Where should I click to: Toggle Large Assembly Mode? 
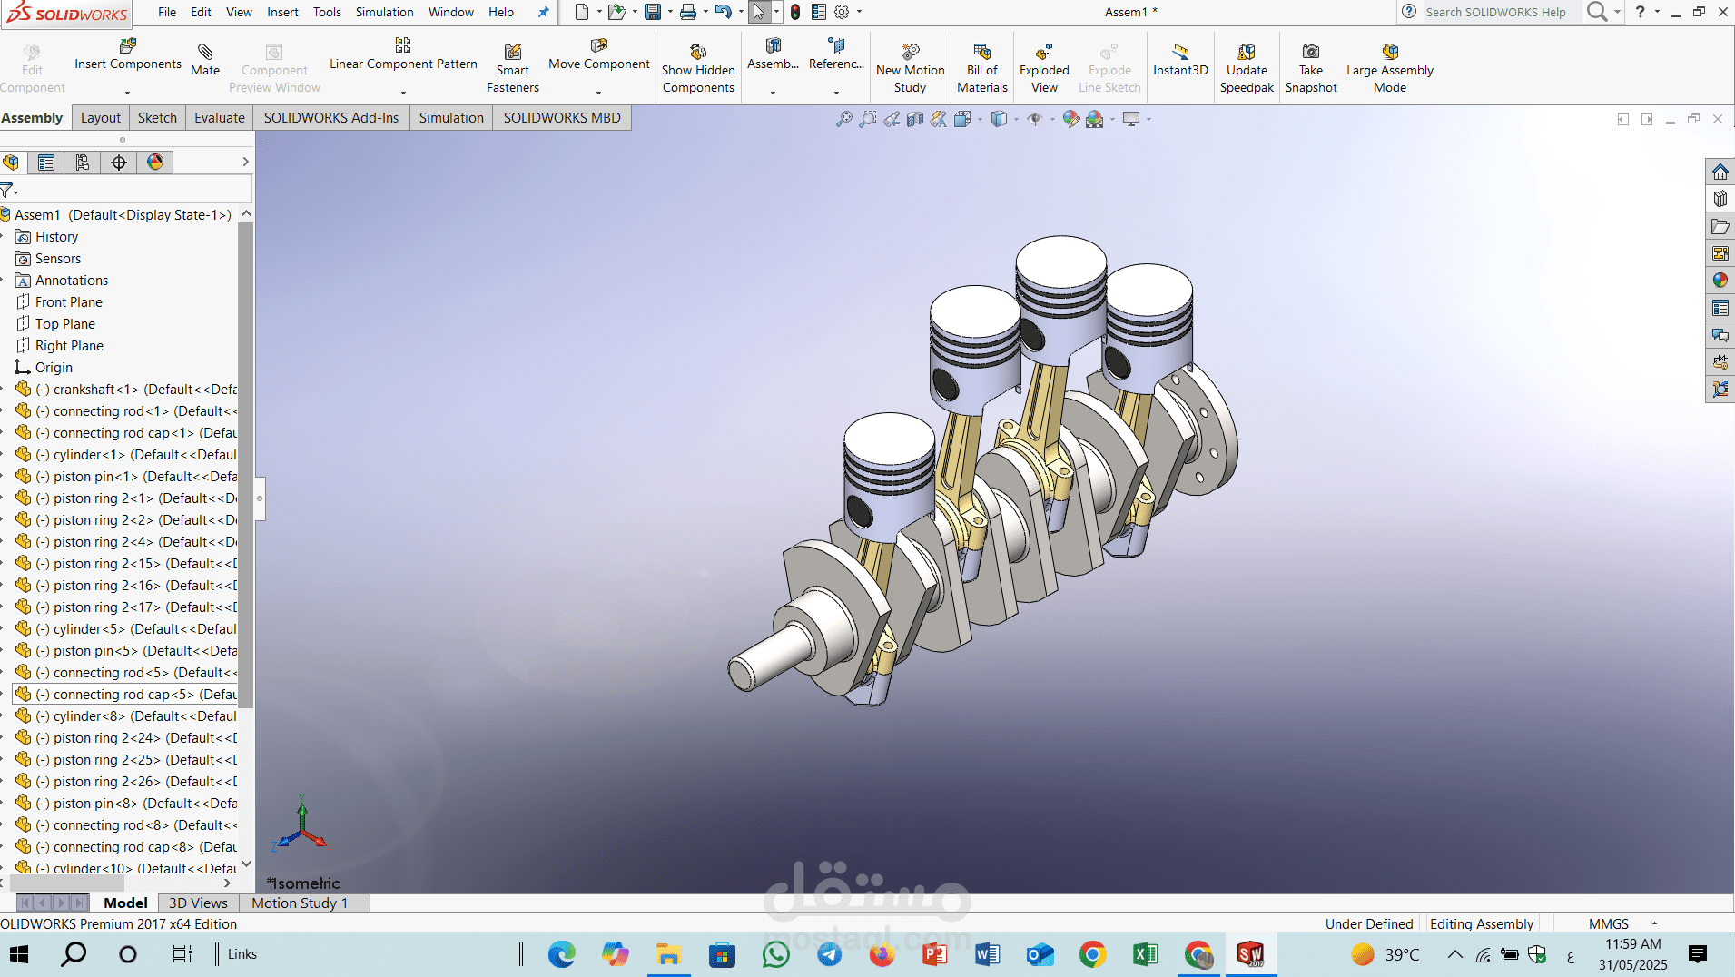pos(1390,68)
